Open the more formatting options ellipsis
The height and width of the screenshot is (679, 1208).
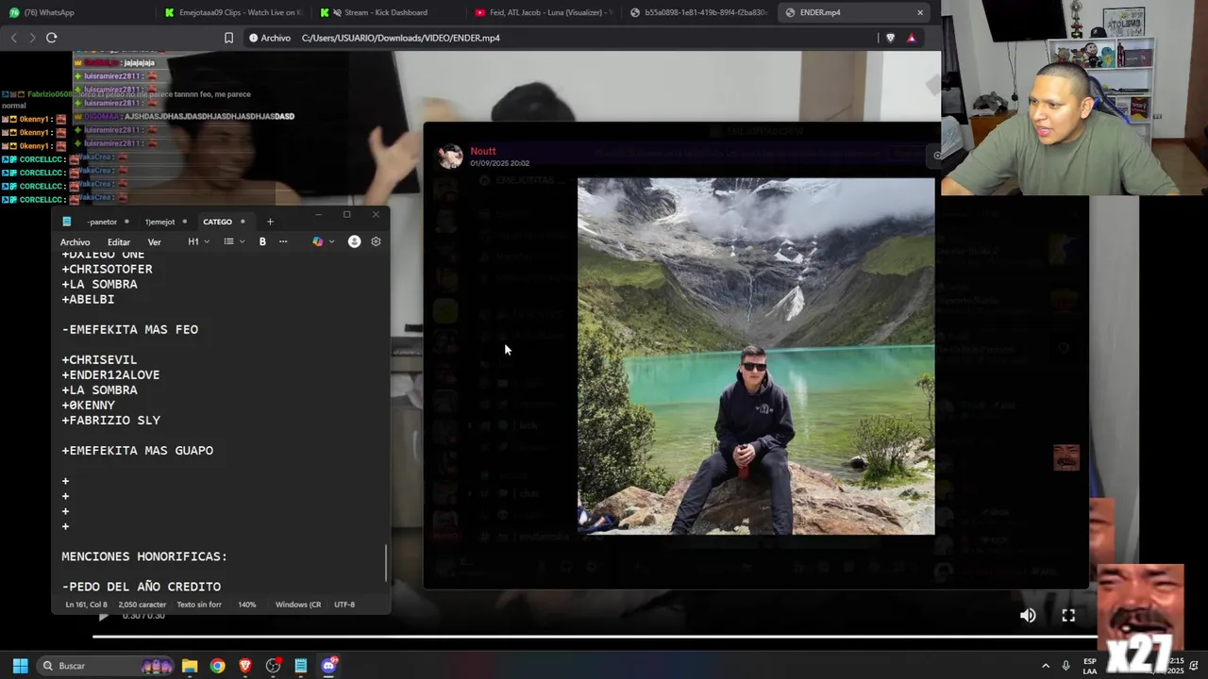(283, 241)
